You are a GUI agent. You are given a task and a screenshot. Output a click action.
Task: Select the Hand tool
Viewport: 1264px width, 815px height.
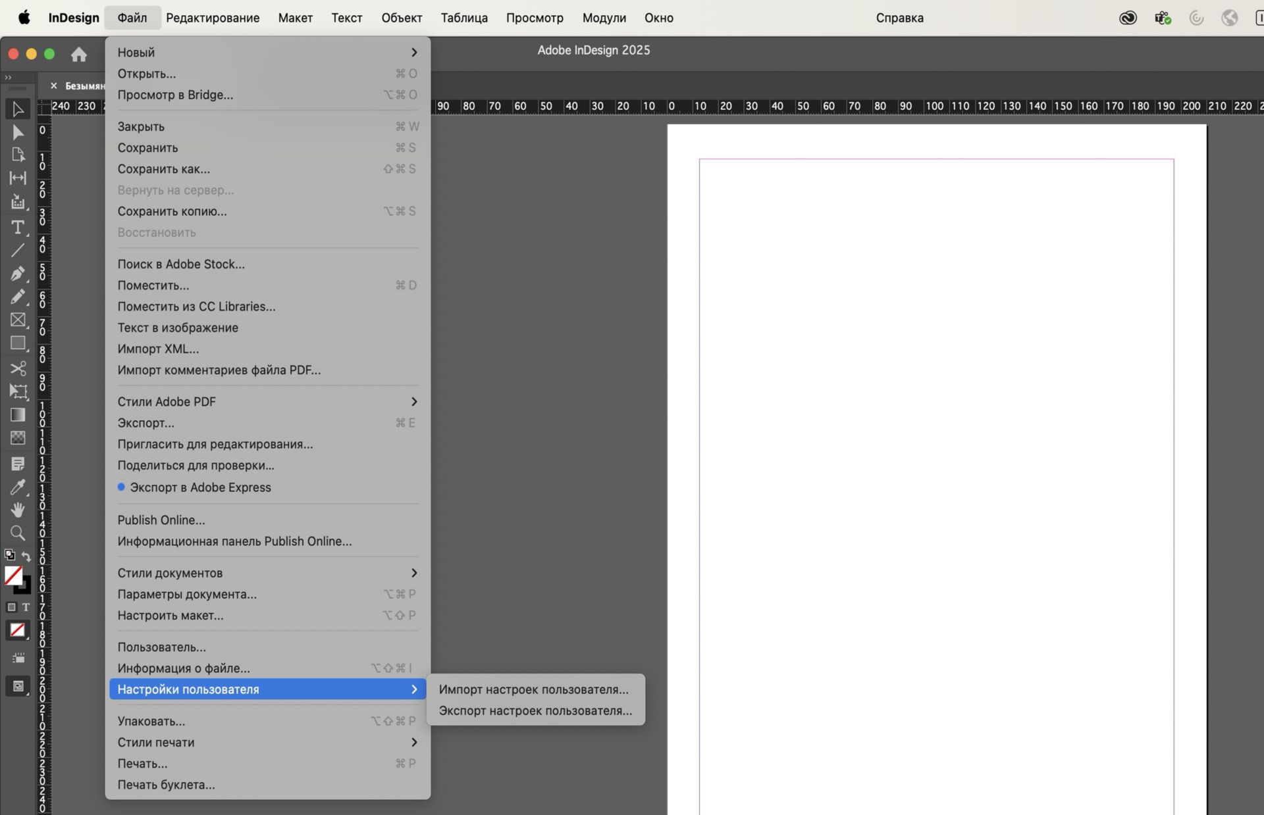18,510
